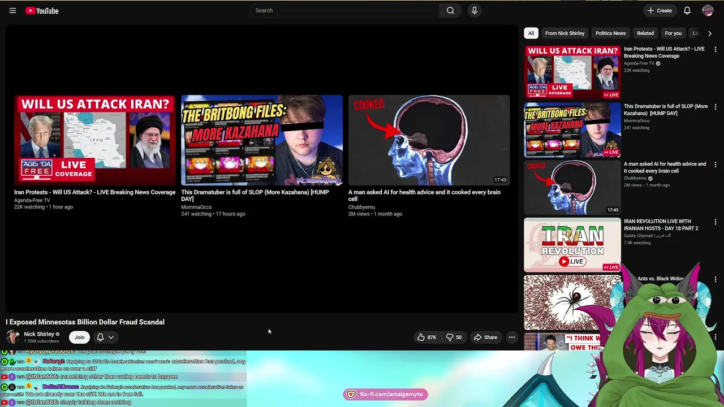Show more filter chips with the right arrow

tap(710, 33)
